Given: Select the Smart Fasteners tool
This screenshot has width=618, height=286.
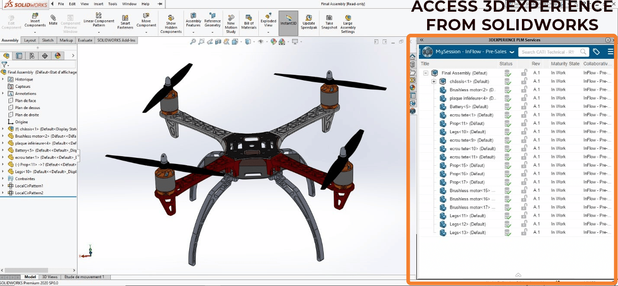Looking at the screenshot, I should click(125, 19).
